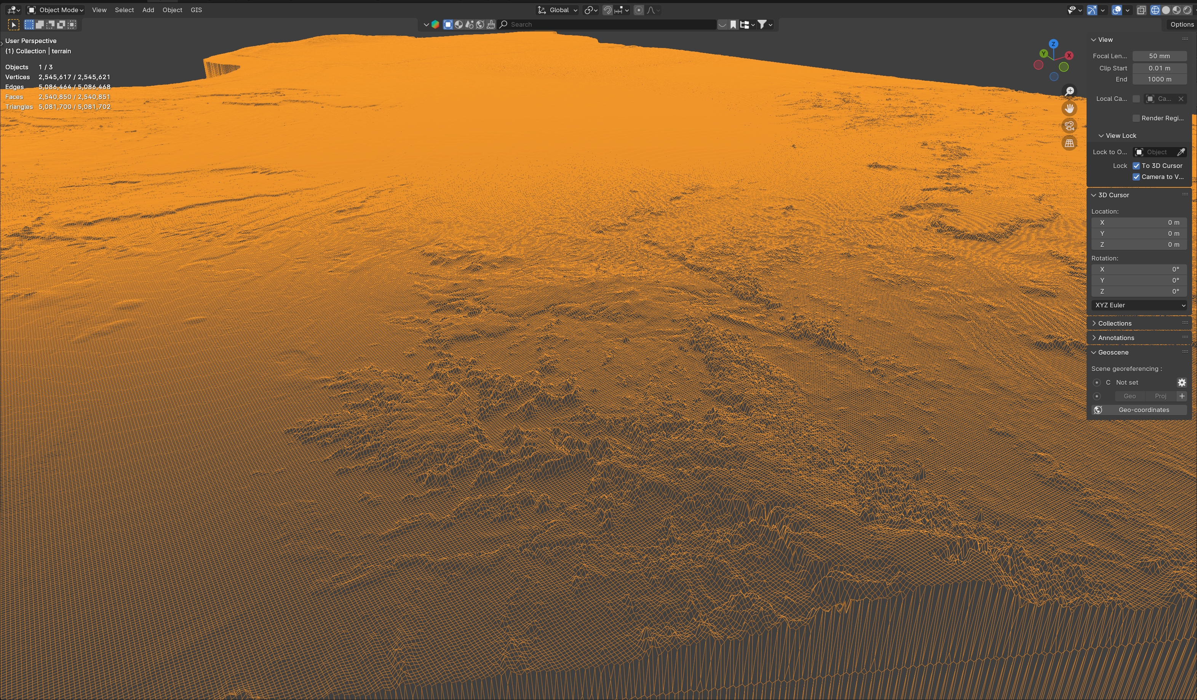Click the Focal Length 50 mm field
The image size is (1197, 700).
pyautogui.click(x=1159, y=56)
